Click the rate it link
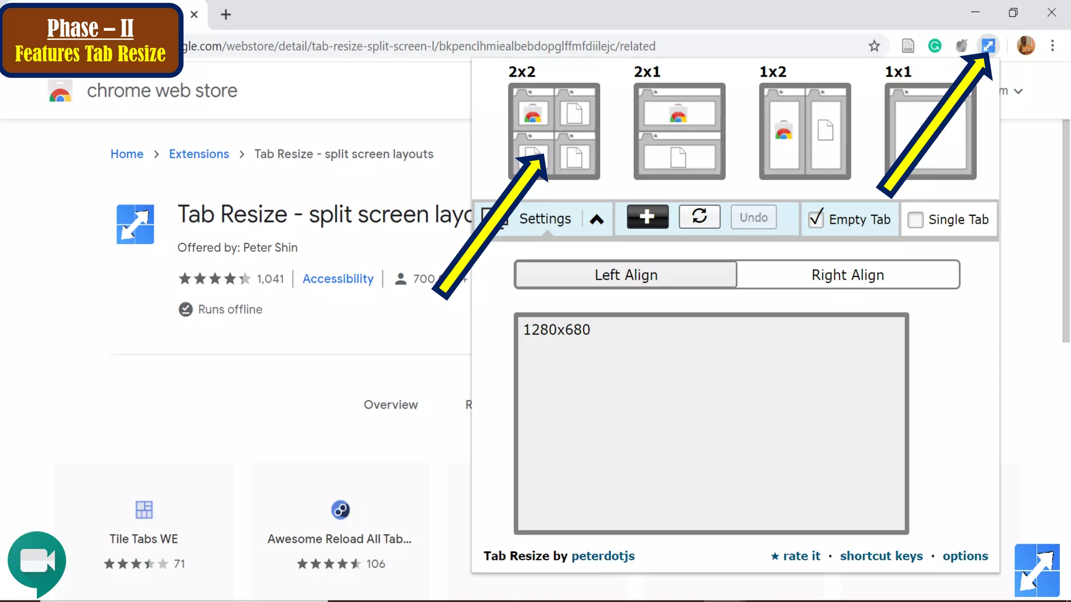Image resolution: width=1071 pixels, height=602 pixels. (795, 556)
